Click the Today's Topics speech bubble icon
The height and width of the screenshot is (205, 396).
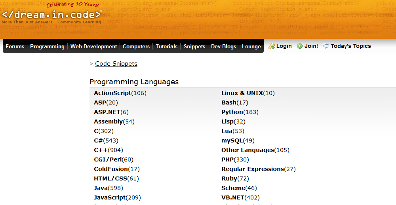(x=326, y=46)
